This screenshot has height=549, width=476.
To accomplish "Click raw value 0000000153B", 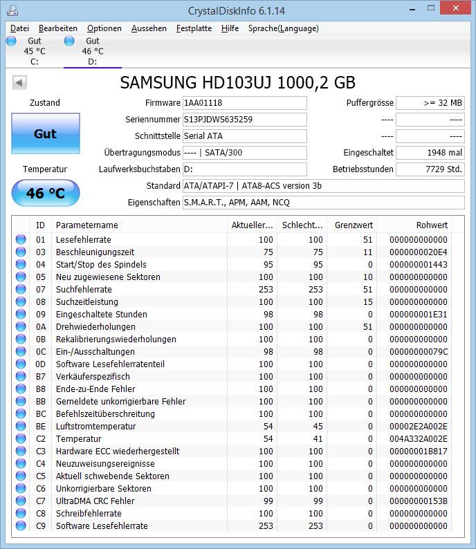I will click(418, 501).
